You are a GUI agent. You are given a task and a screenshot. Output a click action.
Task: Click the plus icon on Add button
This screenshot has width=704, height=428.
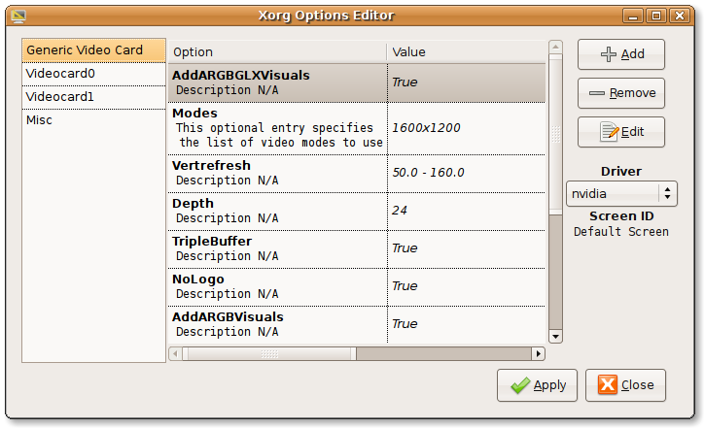[x=610, y=54]
